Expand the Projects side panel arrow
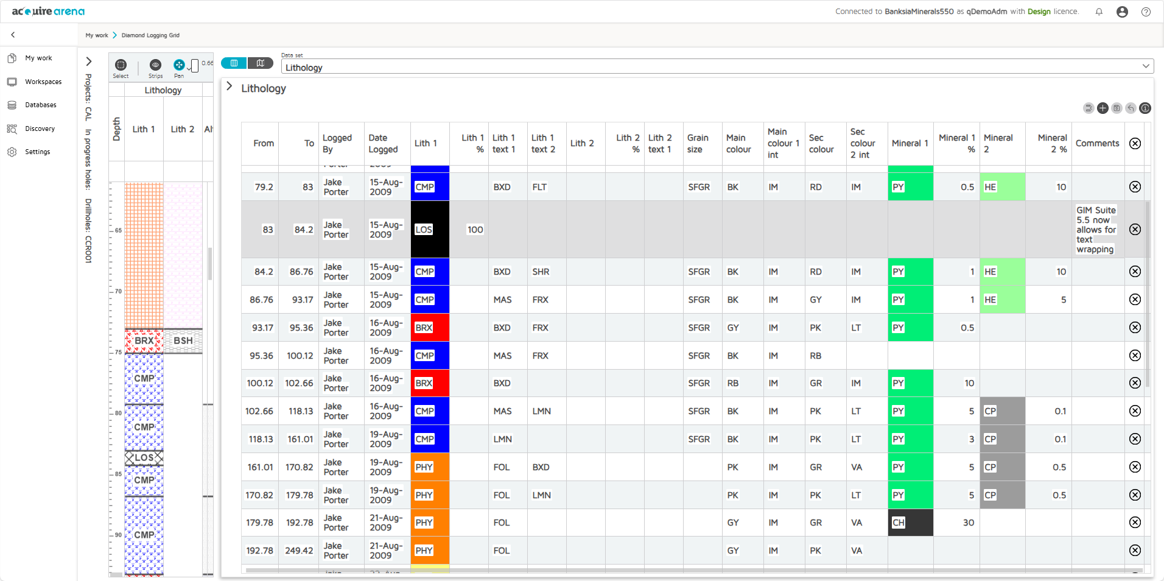This screenshot has height=581, width=1164. (x=89, y=62)
